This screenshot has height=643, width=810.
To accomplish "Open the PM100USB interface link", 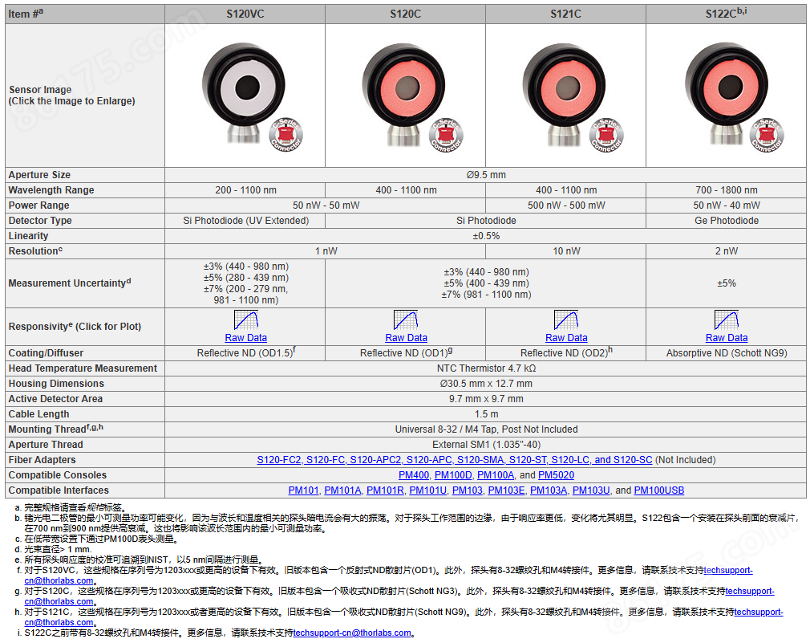I will [x=659, y=490].
